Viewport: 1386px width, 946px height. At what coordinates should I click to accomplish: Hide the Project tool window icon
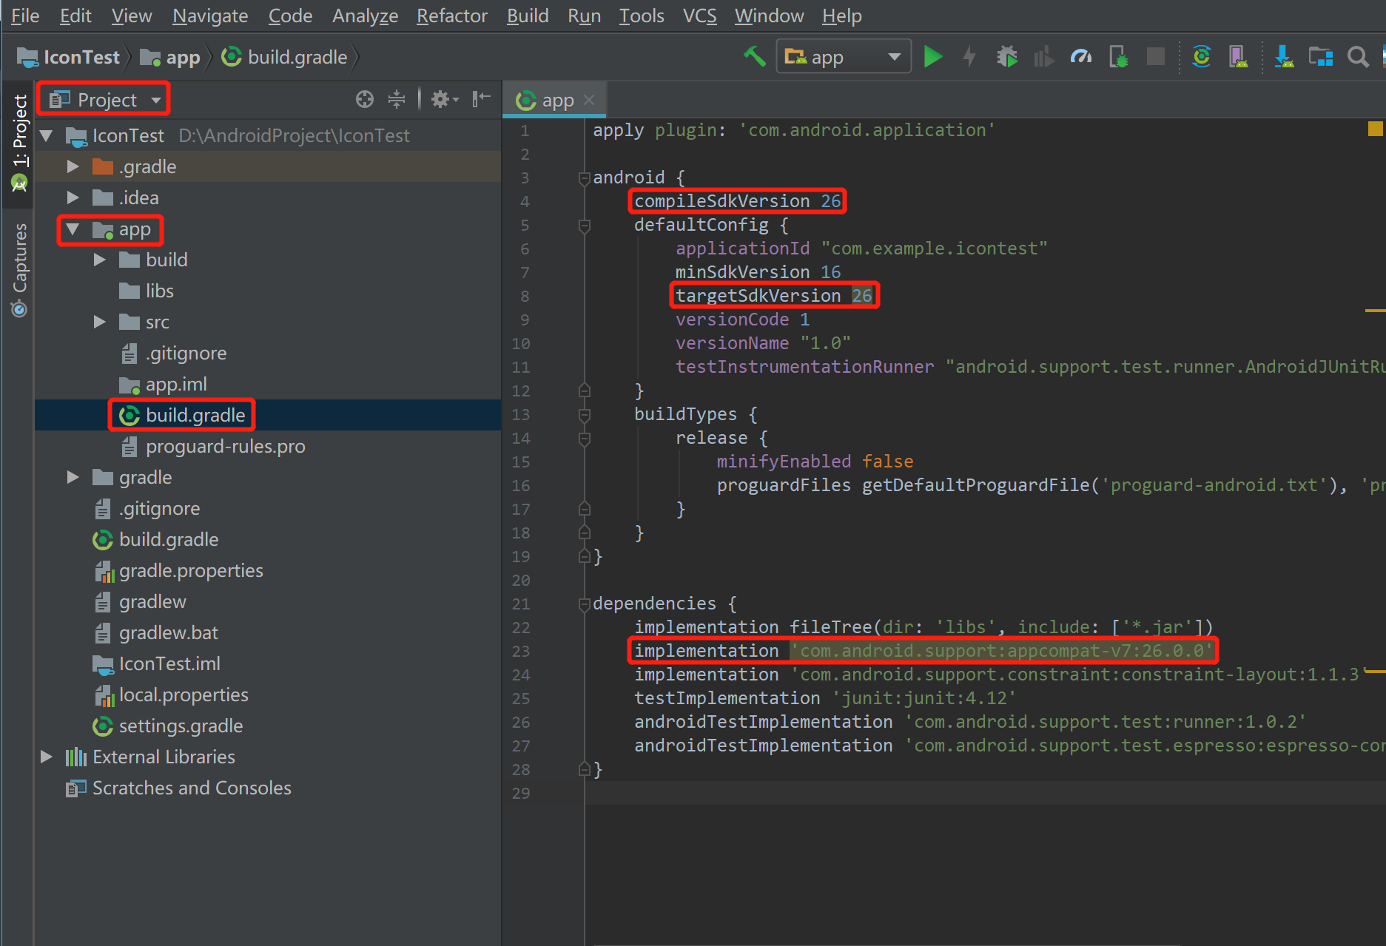pyautogui.click(x=481, y=99)
